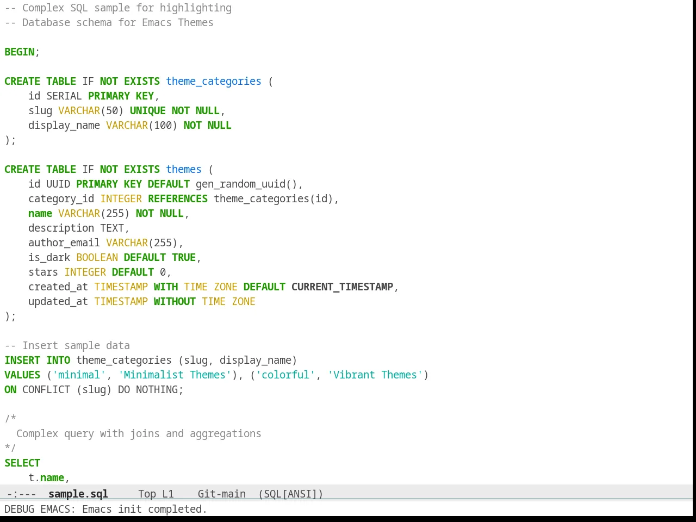Click the string 'Vibrant Themes'
The width and height of the screenshot is (696, 522).
tap(375, 375)
